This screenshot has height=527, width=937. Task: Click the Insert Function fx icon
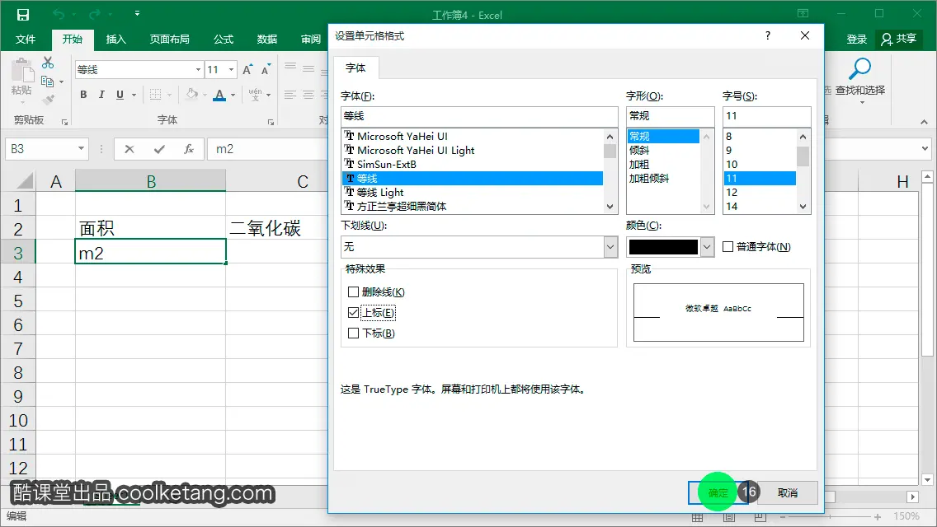pyautogui.click(x=189, y=149)
